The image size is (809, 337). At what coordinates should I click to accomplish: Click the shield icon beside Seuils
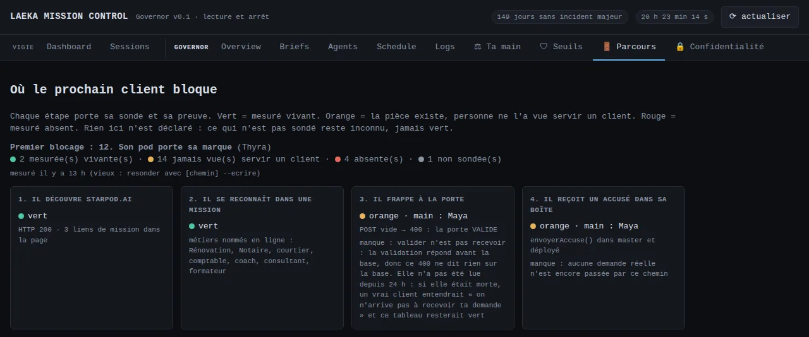pyautogui.click(x=544, y=47)
